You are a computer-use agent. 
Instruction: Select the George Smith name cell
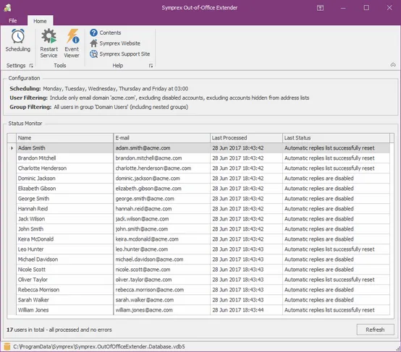tap(64, 199)
